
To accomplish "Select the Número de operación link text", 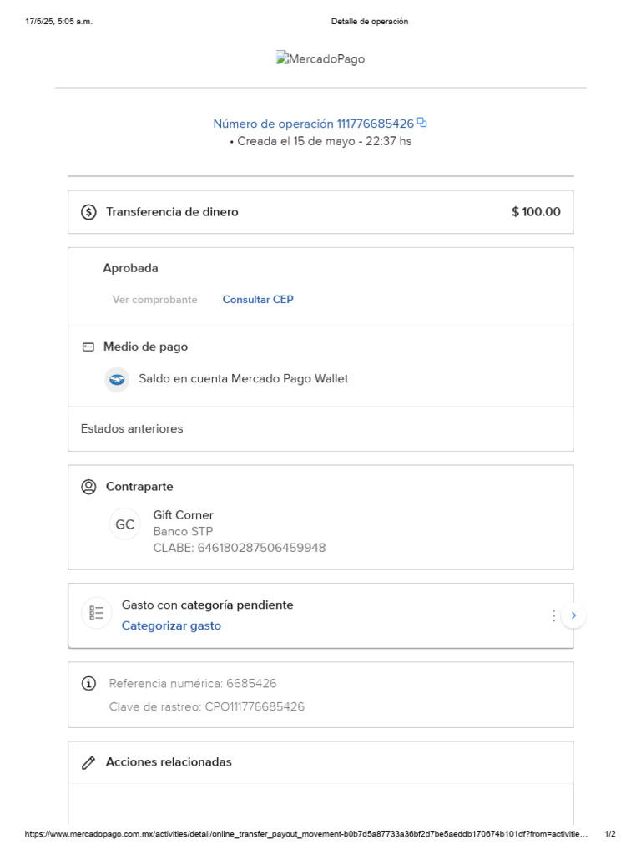I will click(313, 124).
